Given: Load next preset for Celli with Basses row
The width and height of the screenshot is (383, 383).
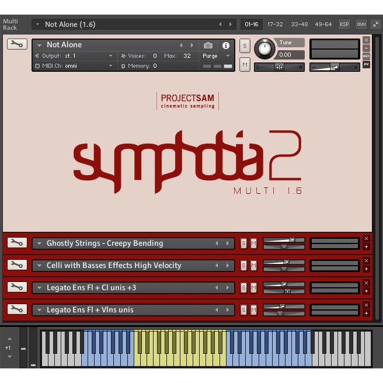Looking at the screenshot, I should (228, 266).
